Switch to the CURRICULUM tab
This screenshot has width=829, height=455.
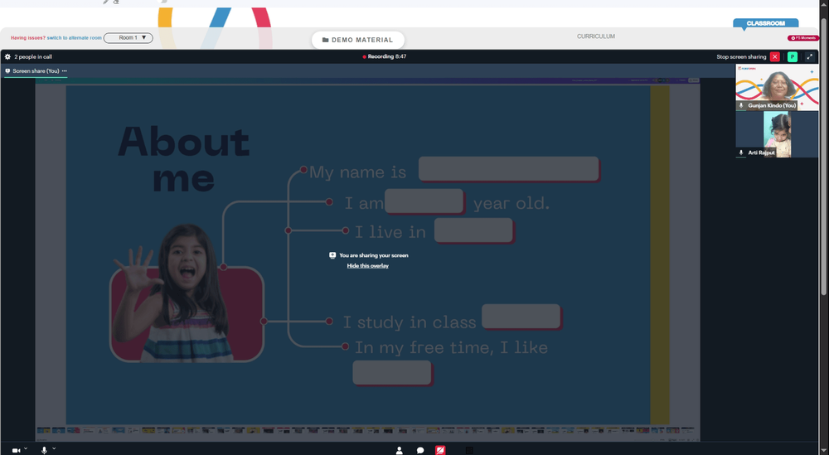596,36
